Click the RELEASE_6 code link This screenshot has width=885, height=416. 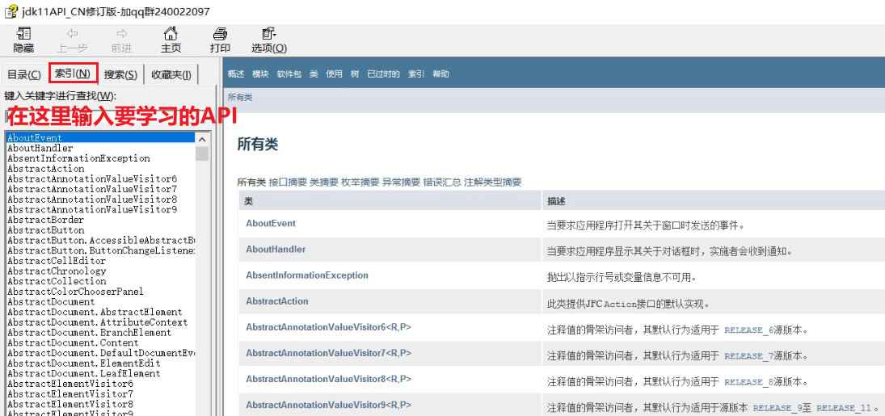(x=749, y=330)
